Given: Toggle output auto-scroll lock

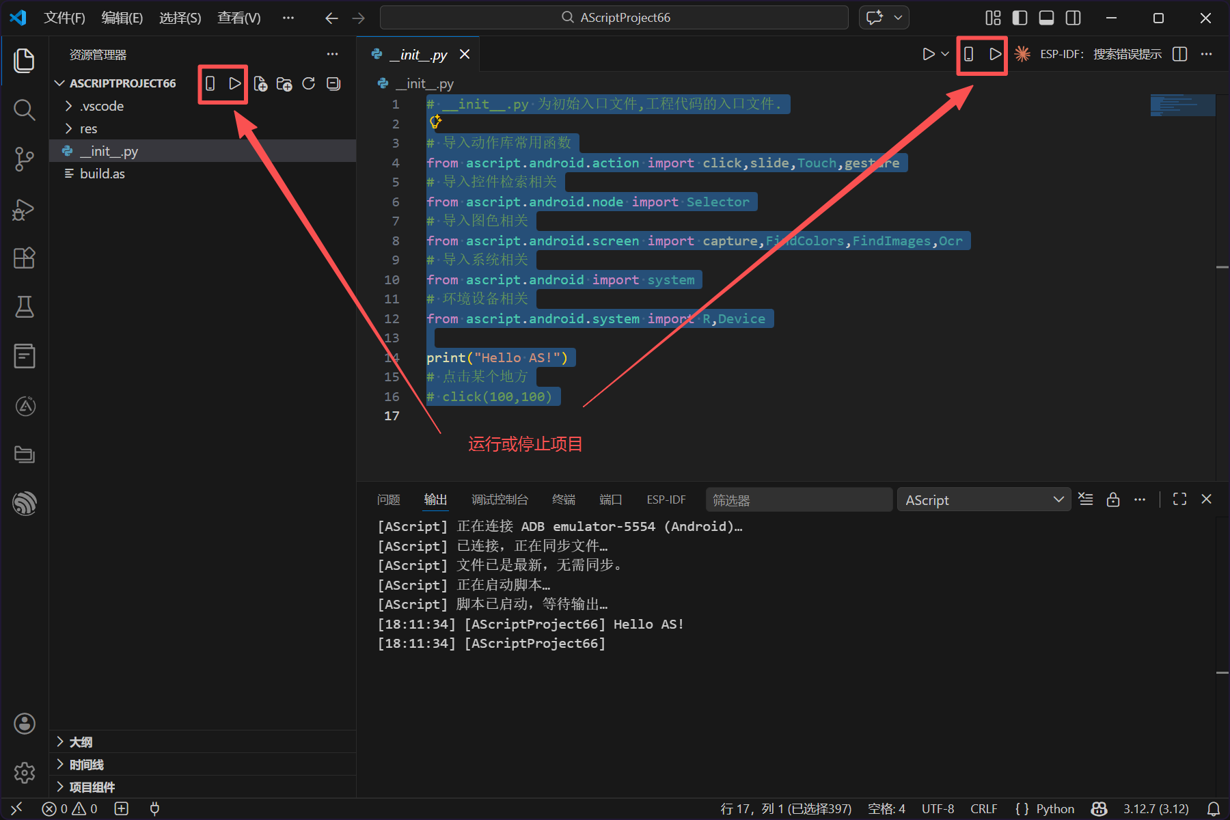Looking at the screenshot, I should point(1113,500).
